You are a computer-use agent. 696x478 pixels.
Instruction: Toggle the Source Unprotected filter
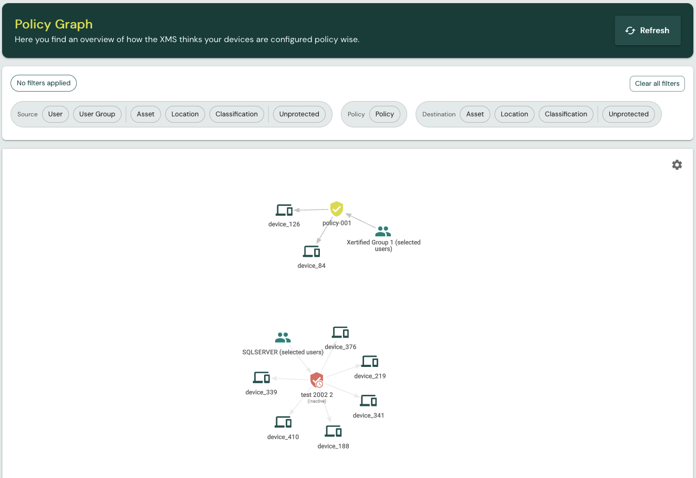pyautogui.click(x=299, y=114)
